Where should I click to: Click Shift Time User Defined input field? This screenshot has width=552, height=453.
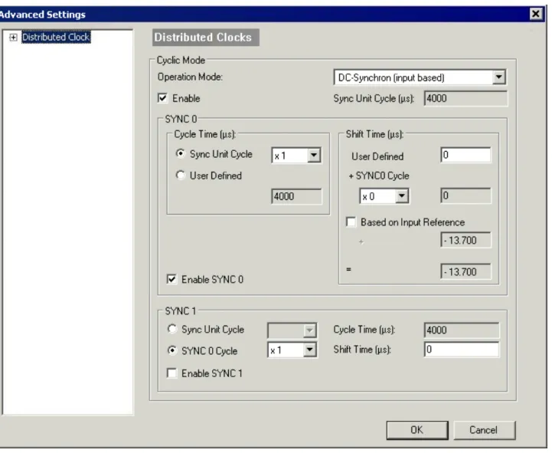[x=465, y=155]
